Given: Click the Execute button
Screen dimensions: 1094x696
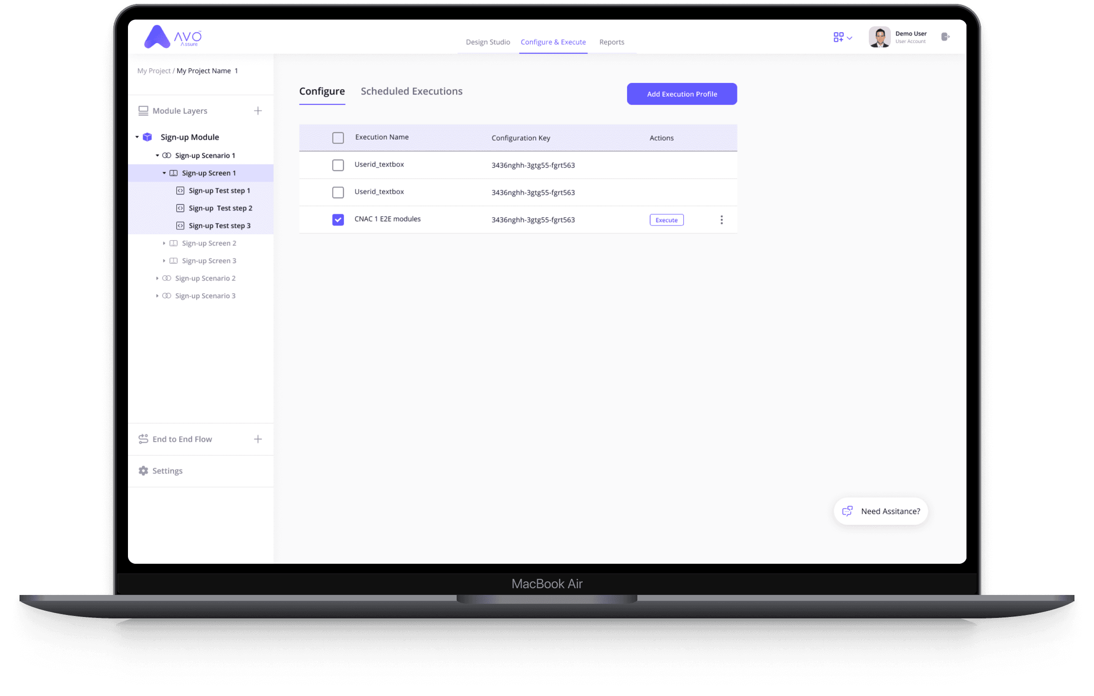Looking at the screenshot, I should click(x=666, y=220).
